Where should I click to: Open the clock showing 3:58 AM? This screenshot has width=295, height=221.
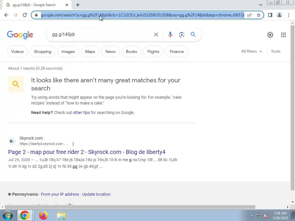(x=280, y=216)
